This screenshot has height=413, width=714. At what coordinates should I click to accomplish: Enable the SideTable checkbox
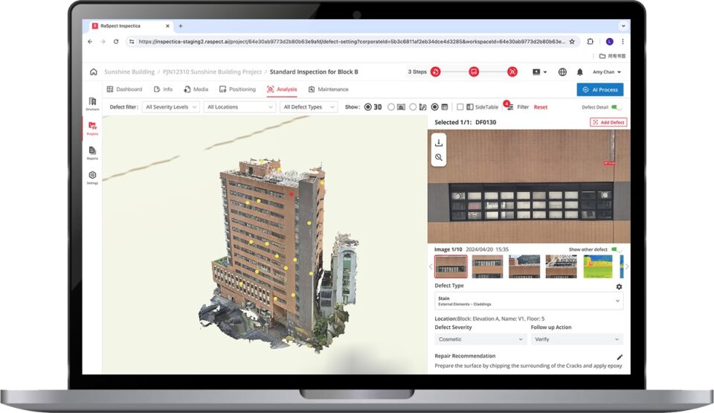coord(460,107)
